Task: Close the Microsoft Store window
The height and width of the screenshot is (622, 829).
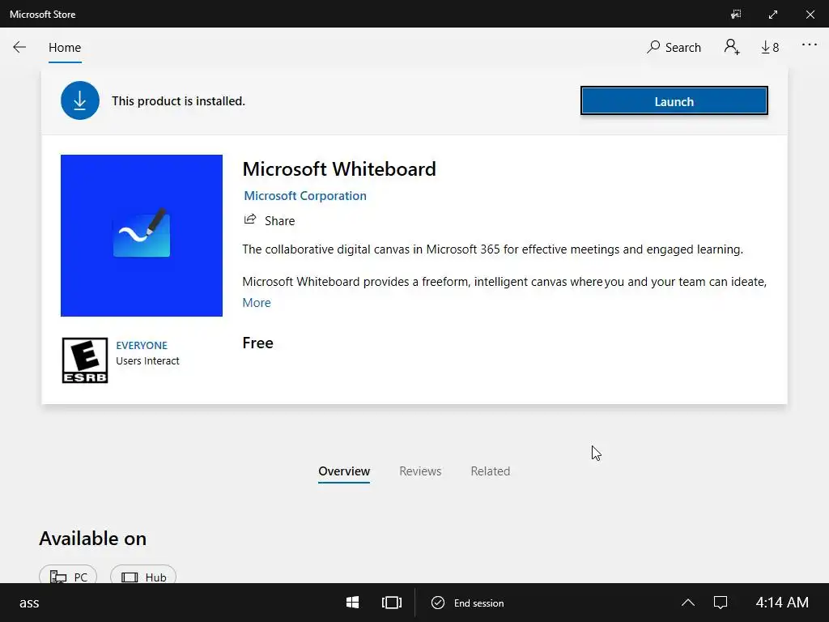Action: (810, 15)
